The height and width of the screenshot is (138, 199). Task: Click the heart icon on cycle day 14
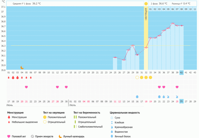pyautogui.click(x=66, y=87)
